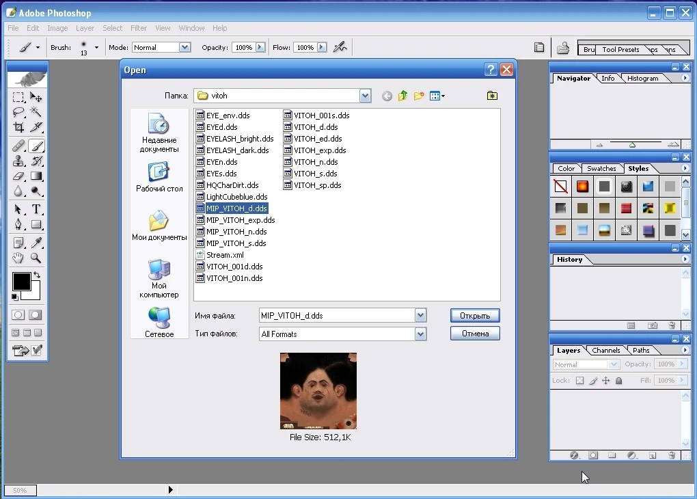
Task: Enable the airbrush option in the options bar
Action: pos(340,47)
